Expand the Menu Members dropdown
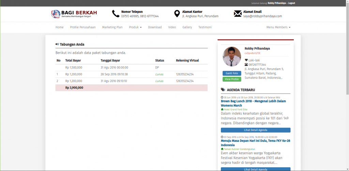The image size is (349, 171). click(x=278, y=27)
